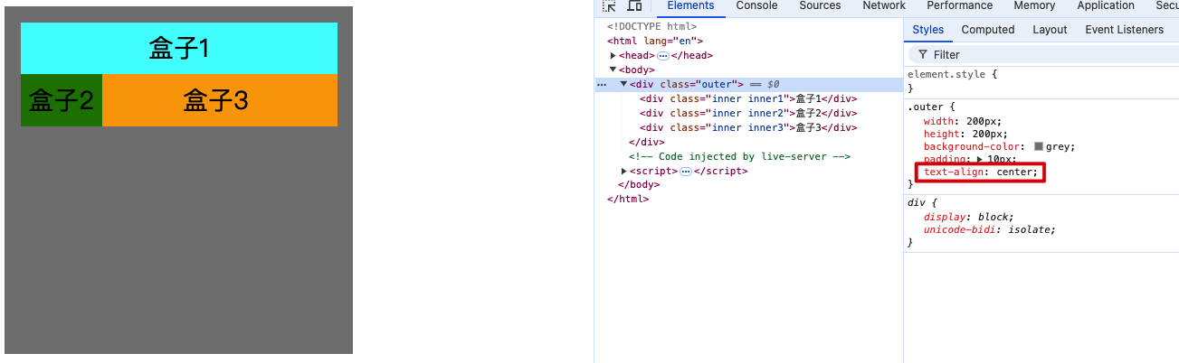This screenshot has height=363, width=1179.
Task: Click the orange 盒子3 box in page
Action: coord(220,100)
